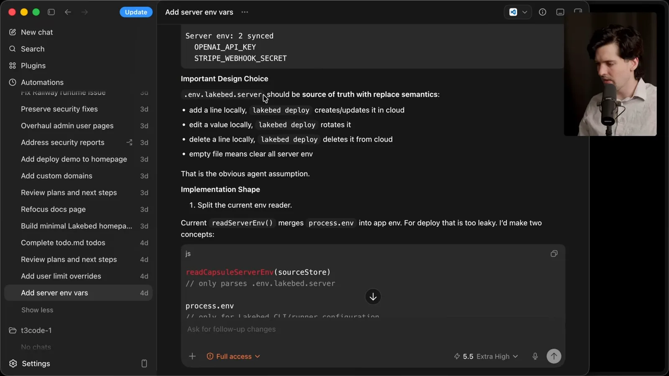
Task: Focus the 'Ask for follow-up changes' input
Action: (372, 329)
